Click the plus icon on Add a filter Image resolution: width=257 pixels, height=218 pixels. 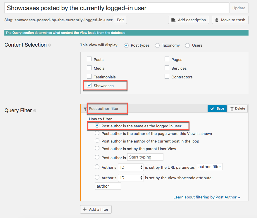tap(85, 209)
